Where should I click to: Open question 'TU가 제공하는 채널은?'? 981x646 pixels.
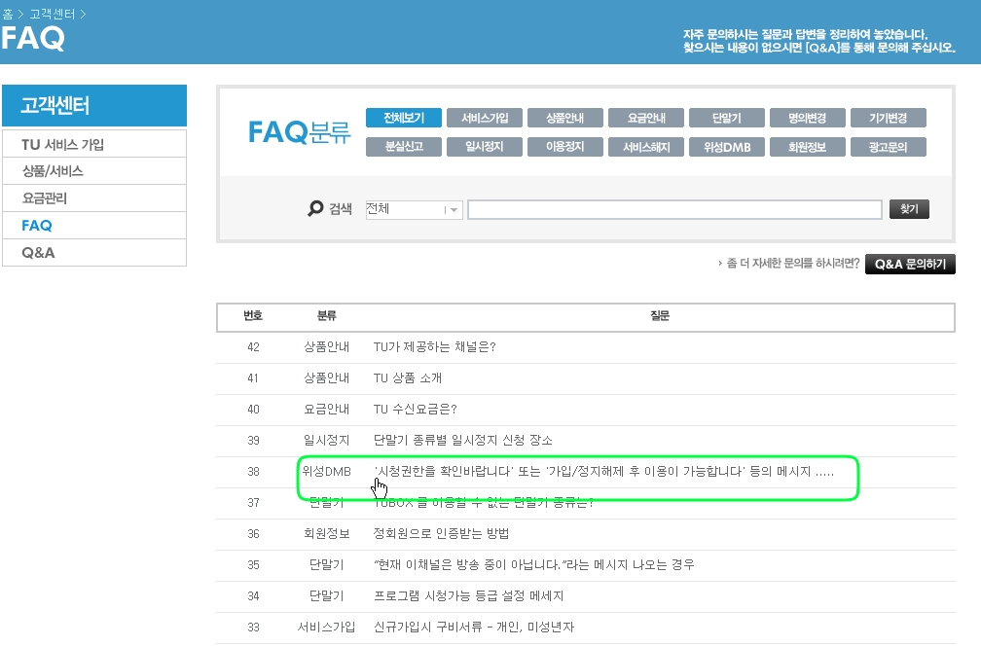click(x=434, y=347)
